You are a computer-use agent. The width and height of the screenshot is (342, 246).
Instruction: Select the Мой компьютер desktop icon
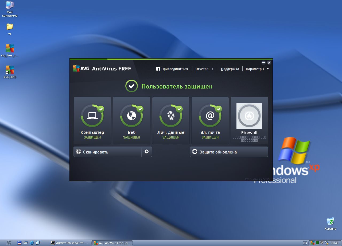(10, 9)
